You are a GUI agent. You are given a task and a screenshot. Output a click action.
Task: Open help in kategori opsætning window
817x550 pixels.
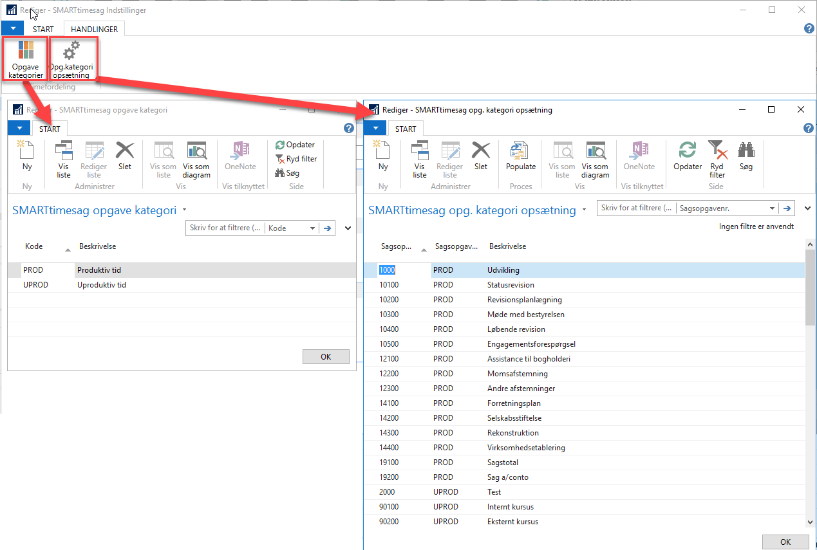click(x=809, y=128)
